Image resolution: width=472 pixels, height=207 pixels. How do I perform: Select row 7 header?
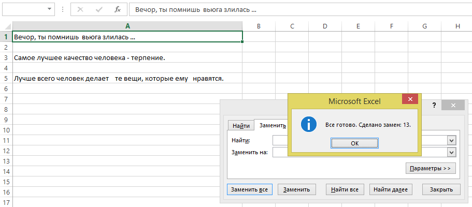pos(6,99)
